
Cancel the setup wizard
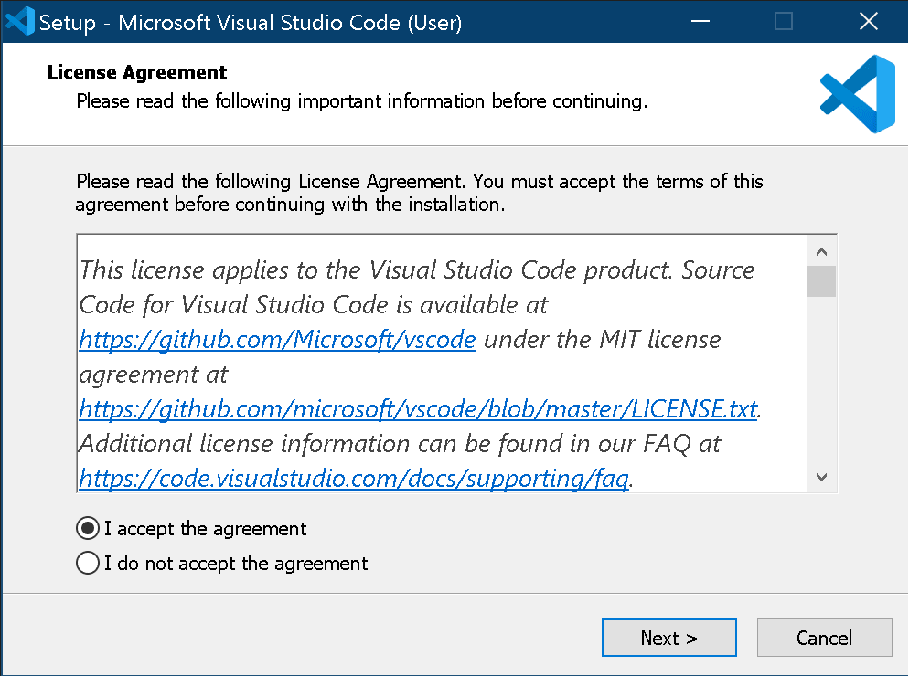(x=824, y=638)
